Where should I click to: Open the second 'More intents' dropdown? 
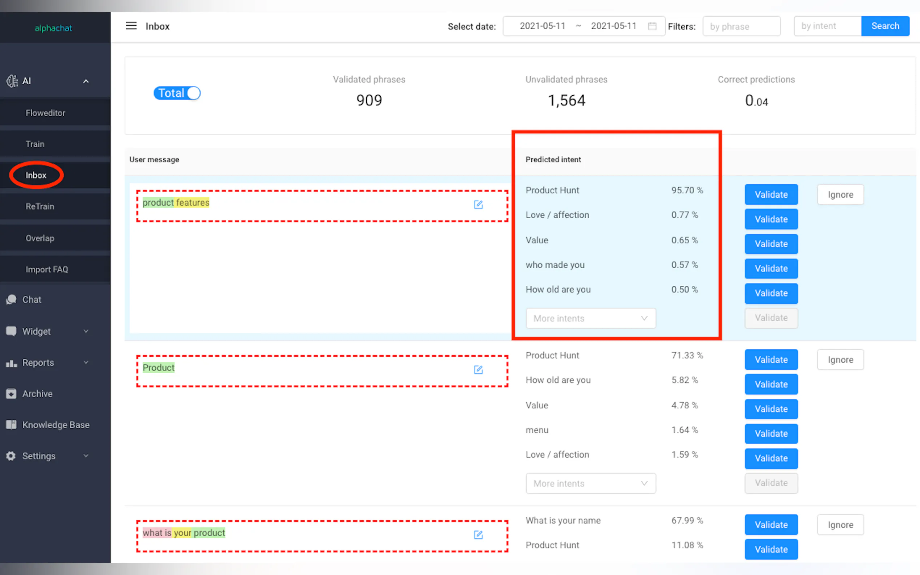(x=590, y=483)
